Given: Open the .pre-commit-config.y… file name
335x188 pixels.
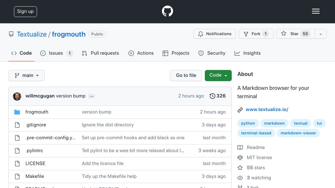Looking at the screenshot, I should 50,138.
